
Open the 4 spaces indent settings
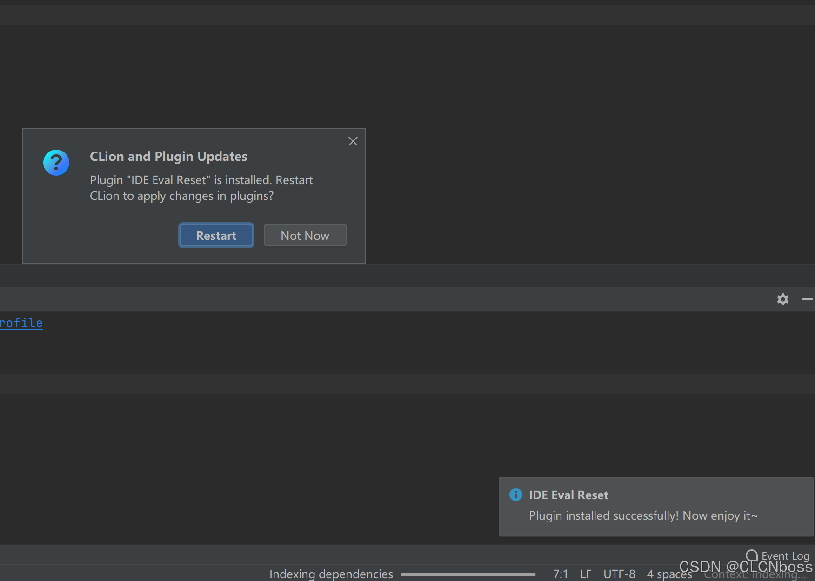tap(669, 574)
